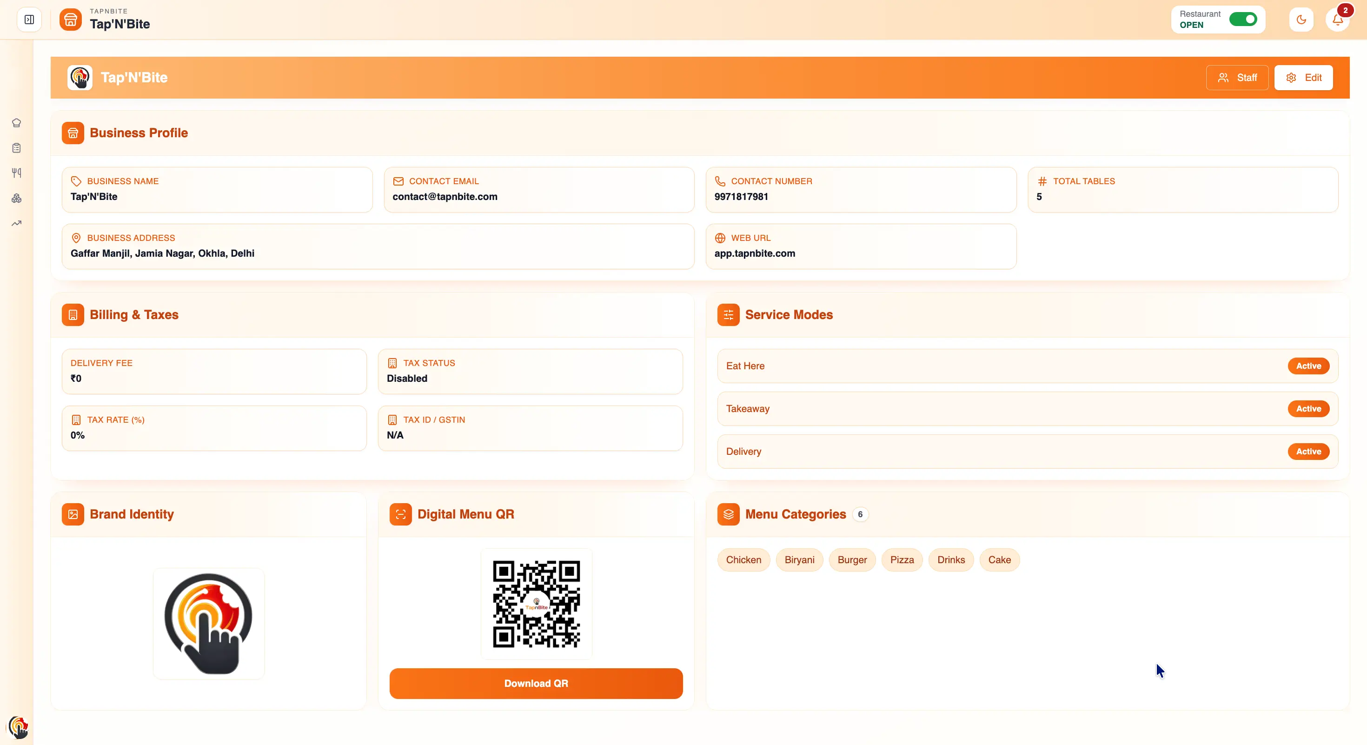Click the Eat Here Active badge
Viewport: 1367px width, 745px height.
[1308, 366]
